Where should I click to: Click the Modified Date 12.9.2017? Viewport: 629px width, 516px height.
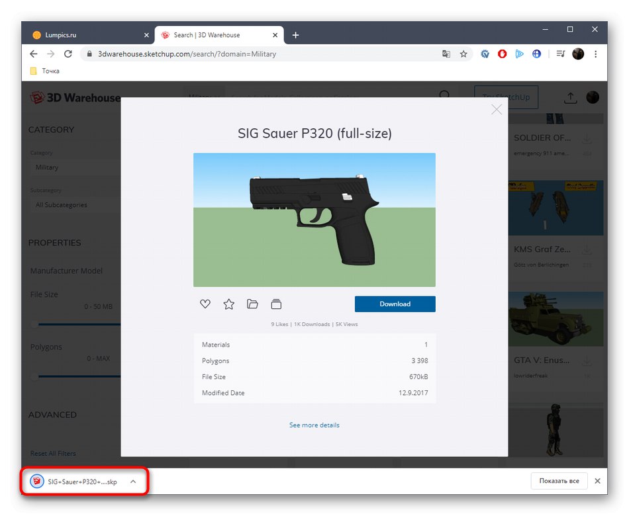click(x=413, y=393)
